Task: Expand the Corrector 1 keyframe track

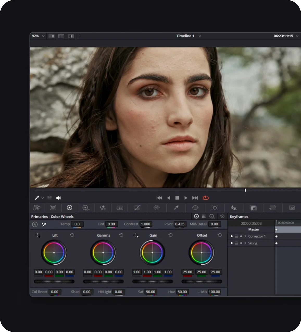Action: [x=245, y=236]
